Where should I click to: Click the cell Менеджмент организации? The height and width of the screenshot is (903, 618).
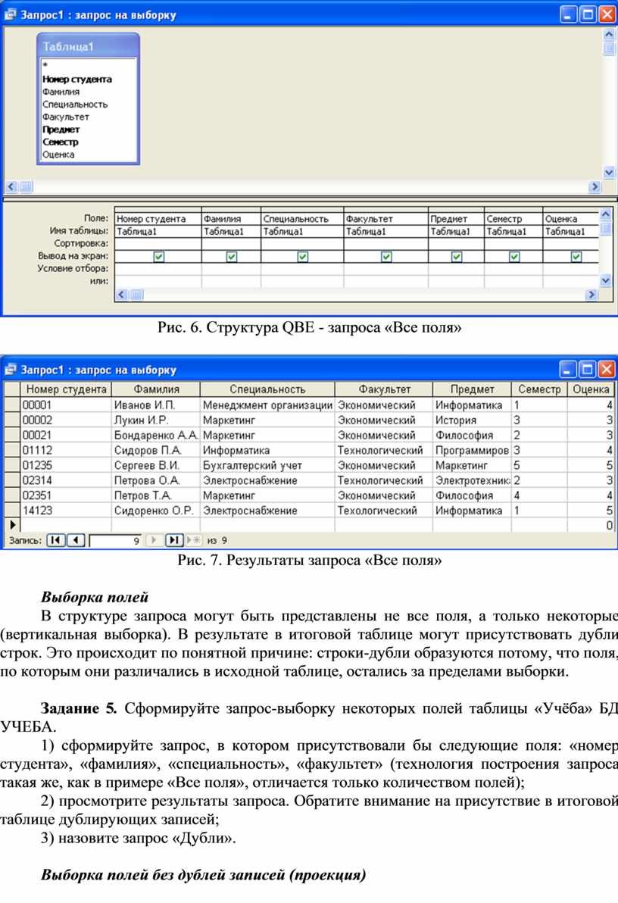[267, 405]
